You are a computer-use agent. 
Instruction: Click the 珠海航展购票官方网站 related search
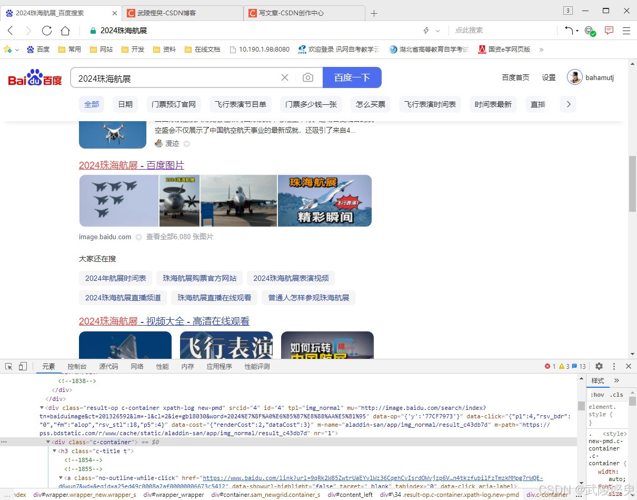tap(200, 278)
